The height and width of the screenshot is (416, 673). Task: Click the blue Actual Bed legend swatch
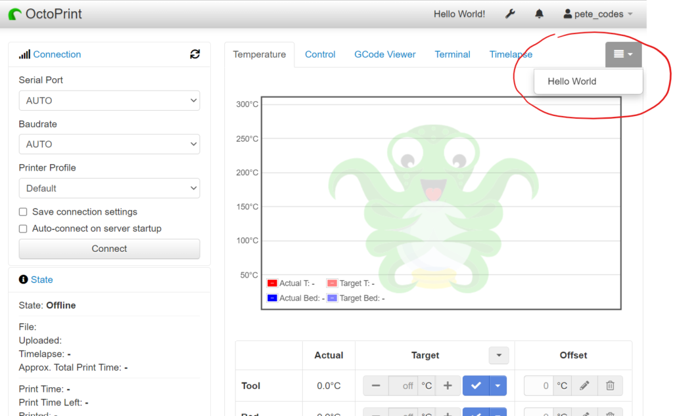pos(272,298)
